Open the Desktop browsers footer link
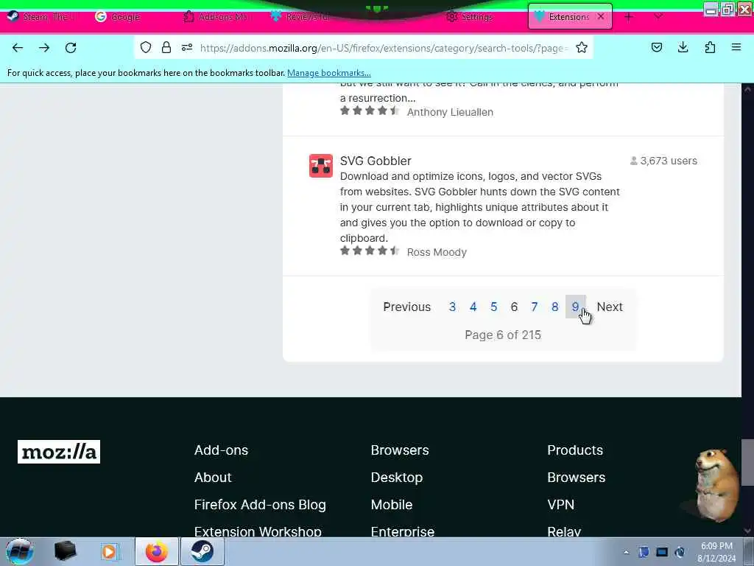Screen dimensions: 754x566 [397, 478]
